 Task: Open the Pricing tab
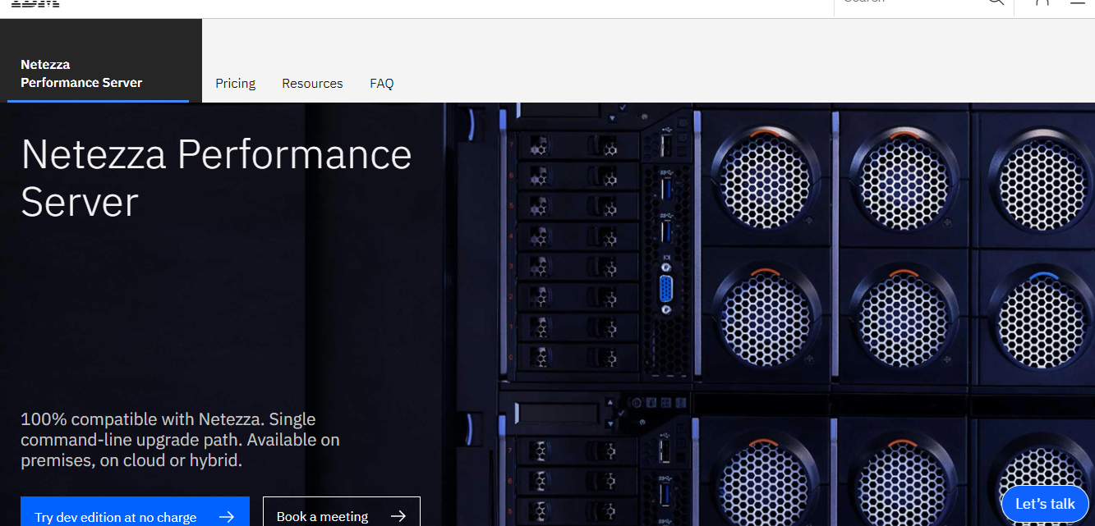point(235,84)
